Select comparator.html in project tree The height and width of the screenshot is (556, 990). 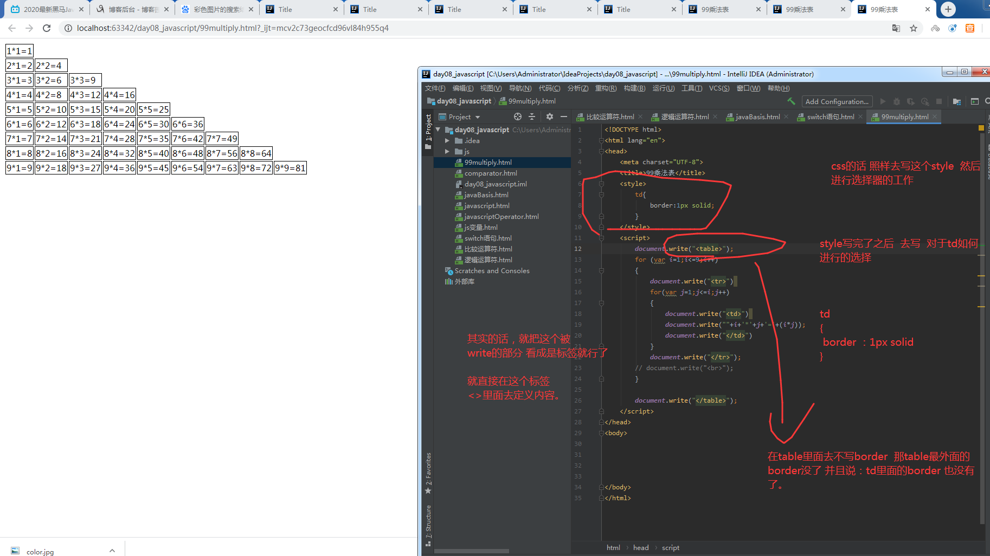coord(491,173)
